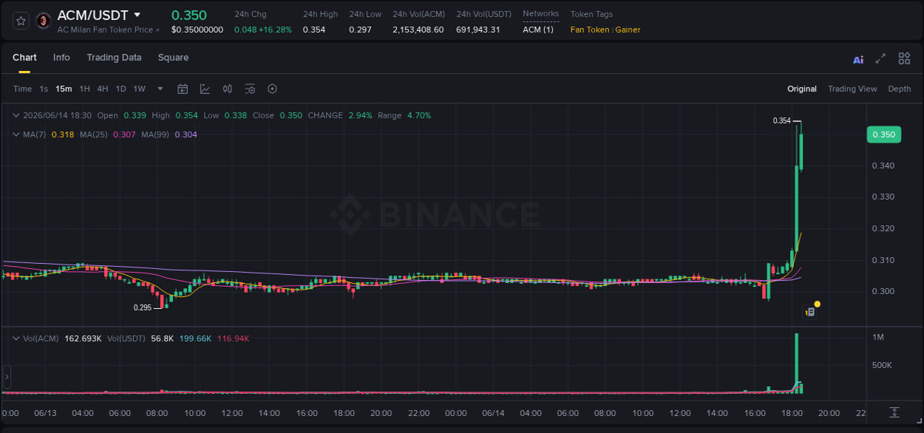Change the candlestick chart style
This screenshot has height=433, width=924.
pyautogui.click(x=228, y=89)
